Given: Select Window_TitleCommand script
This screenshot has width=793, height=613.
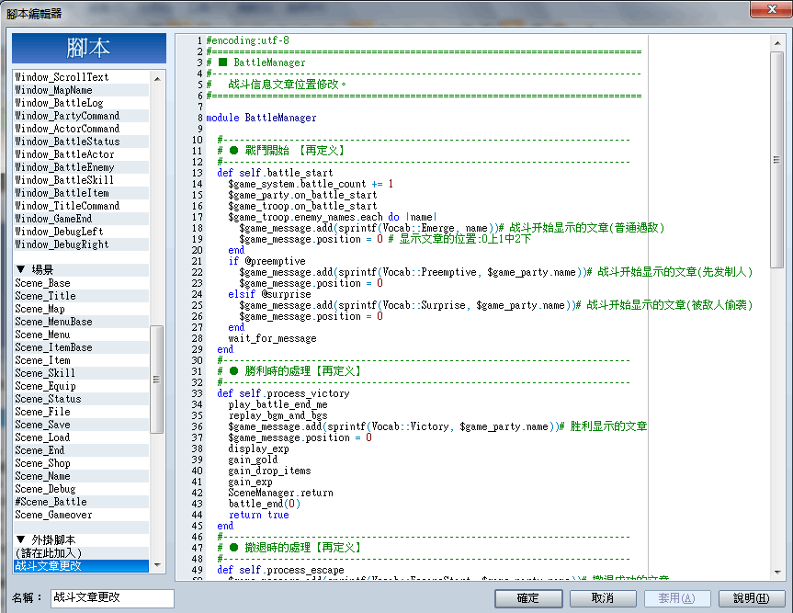Looking at the screenshot, I should (x=81, y=206).
